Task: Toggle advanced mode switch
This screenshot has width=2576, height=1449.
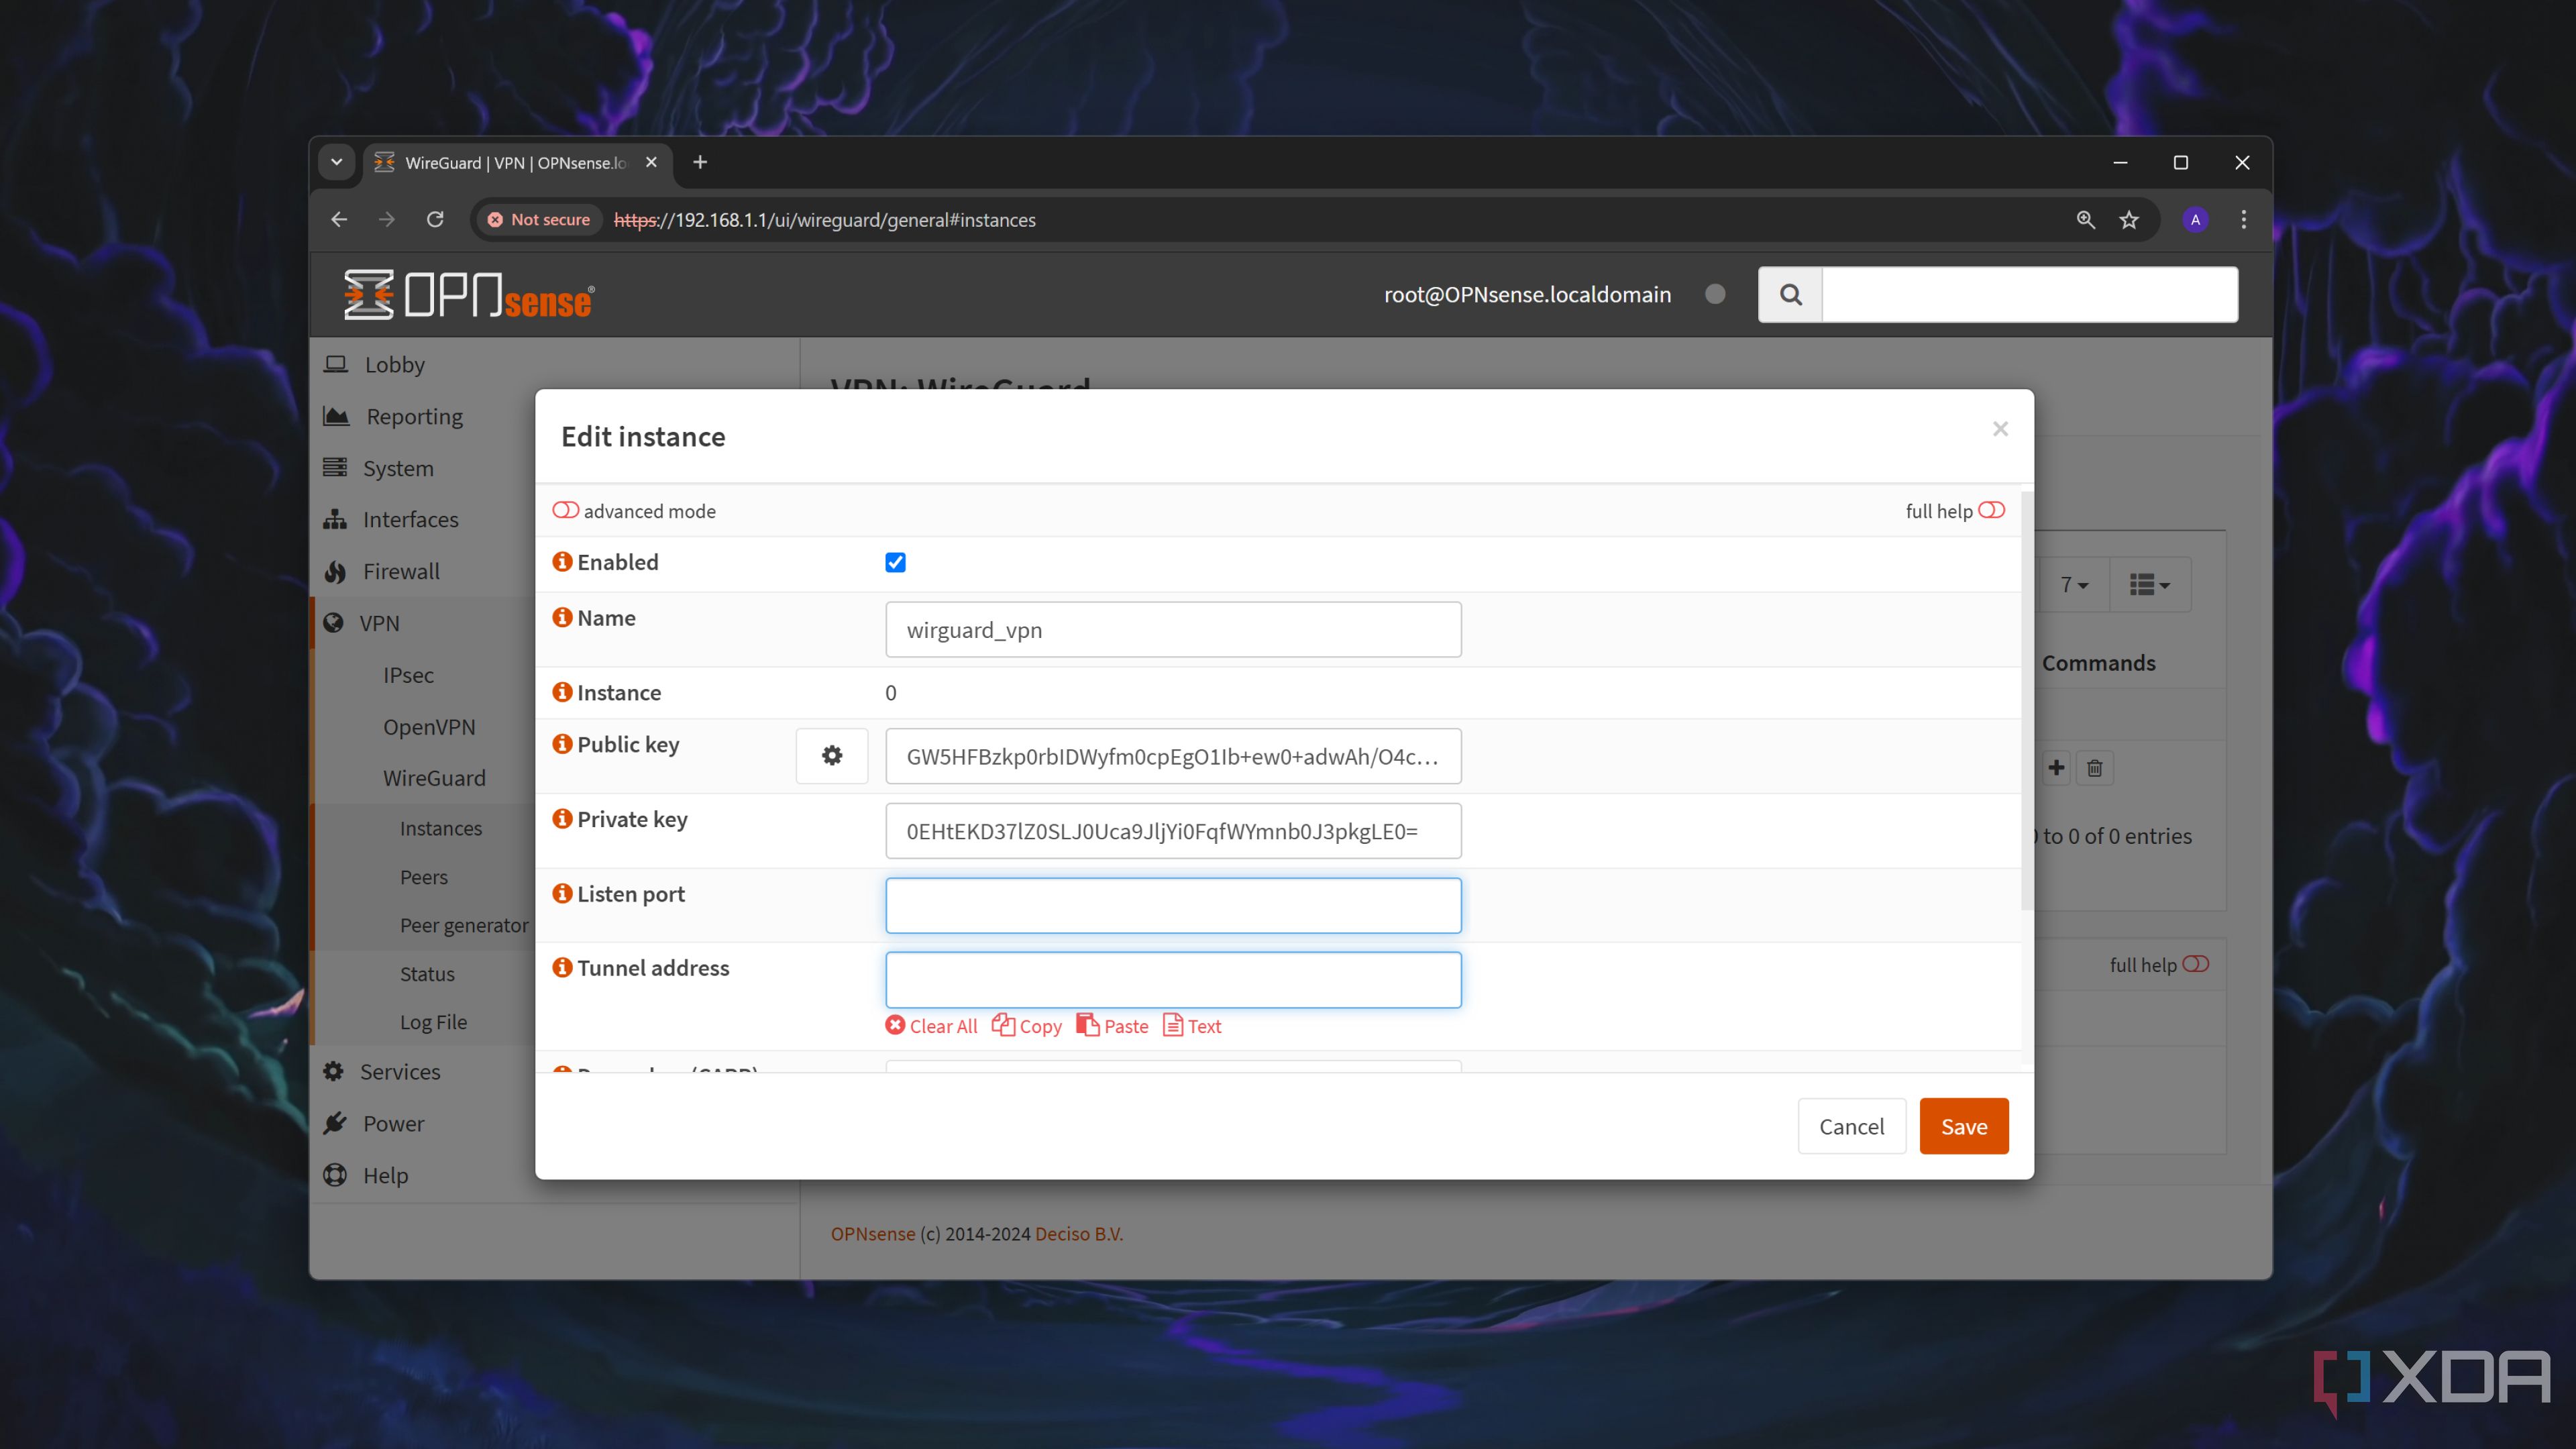Action: tap(565, 511)
